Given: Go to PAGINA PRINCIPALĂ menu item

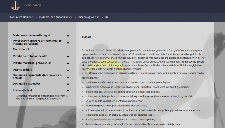Looking at the screenshot, I should click(x=22, y=17).
